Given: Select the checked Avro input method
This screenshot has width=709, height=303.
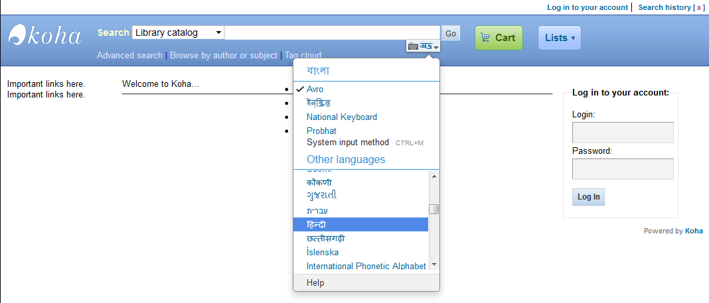Looking at the screenshot, I should point(315,89).
